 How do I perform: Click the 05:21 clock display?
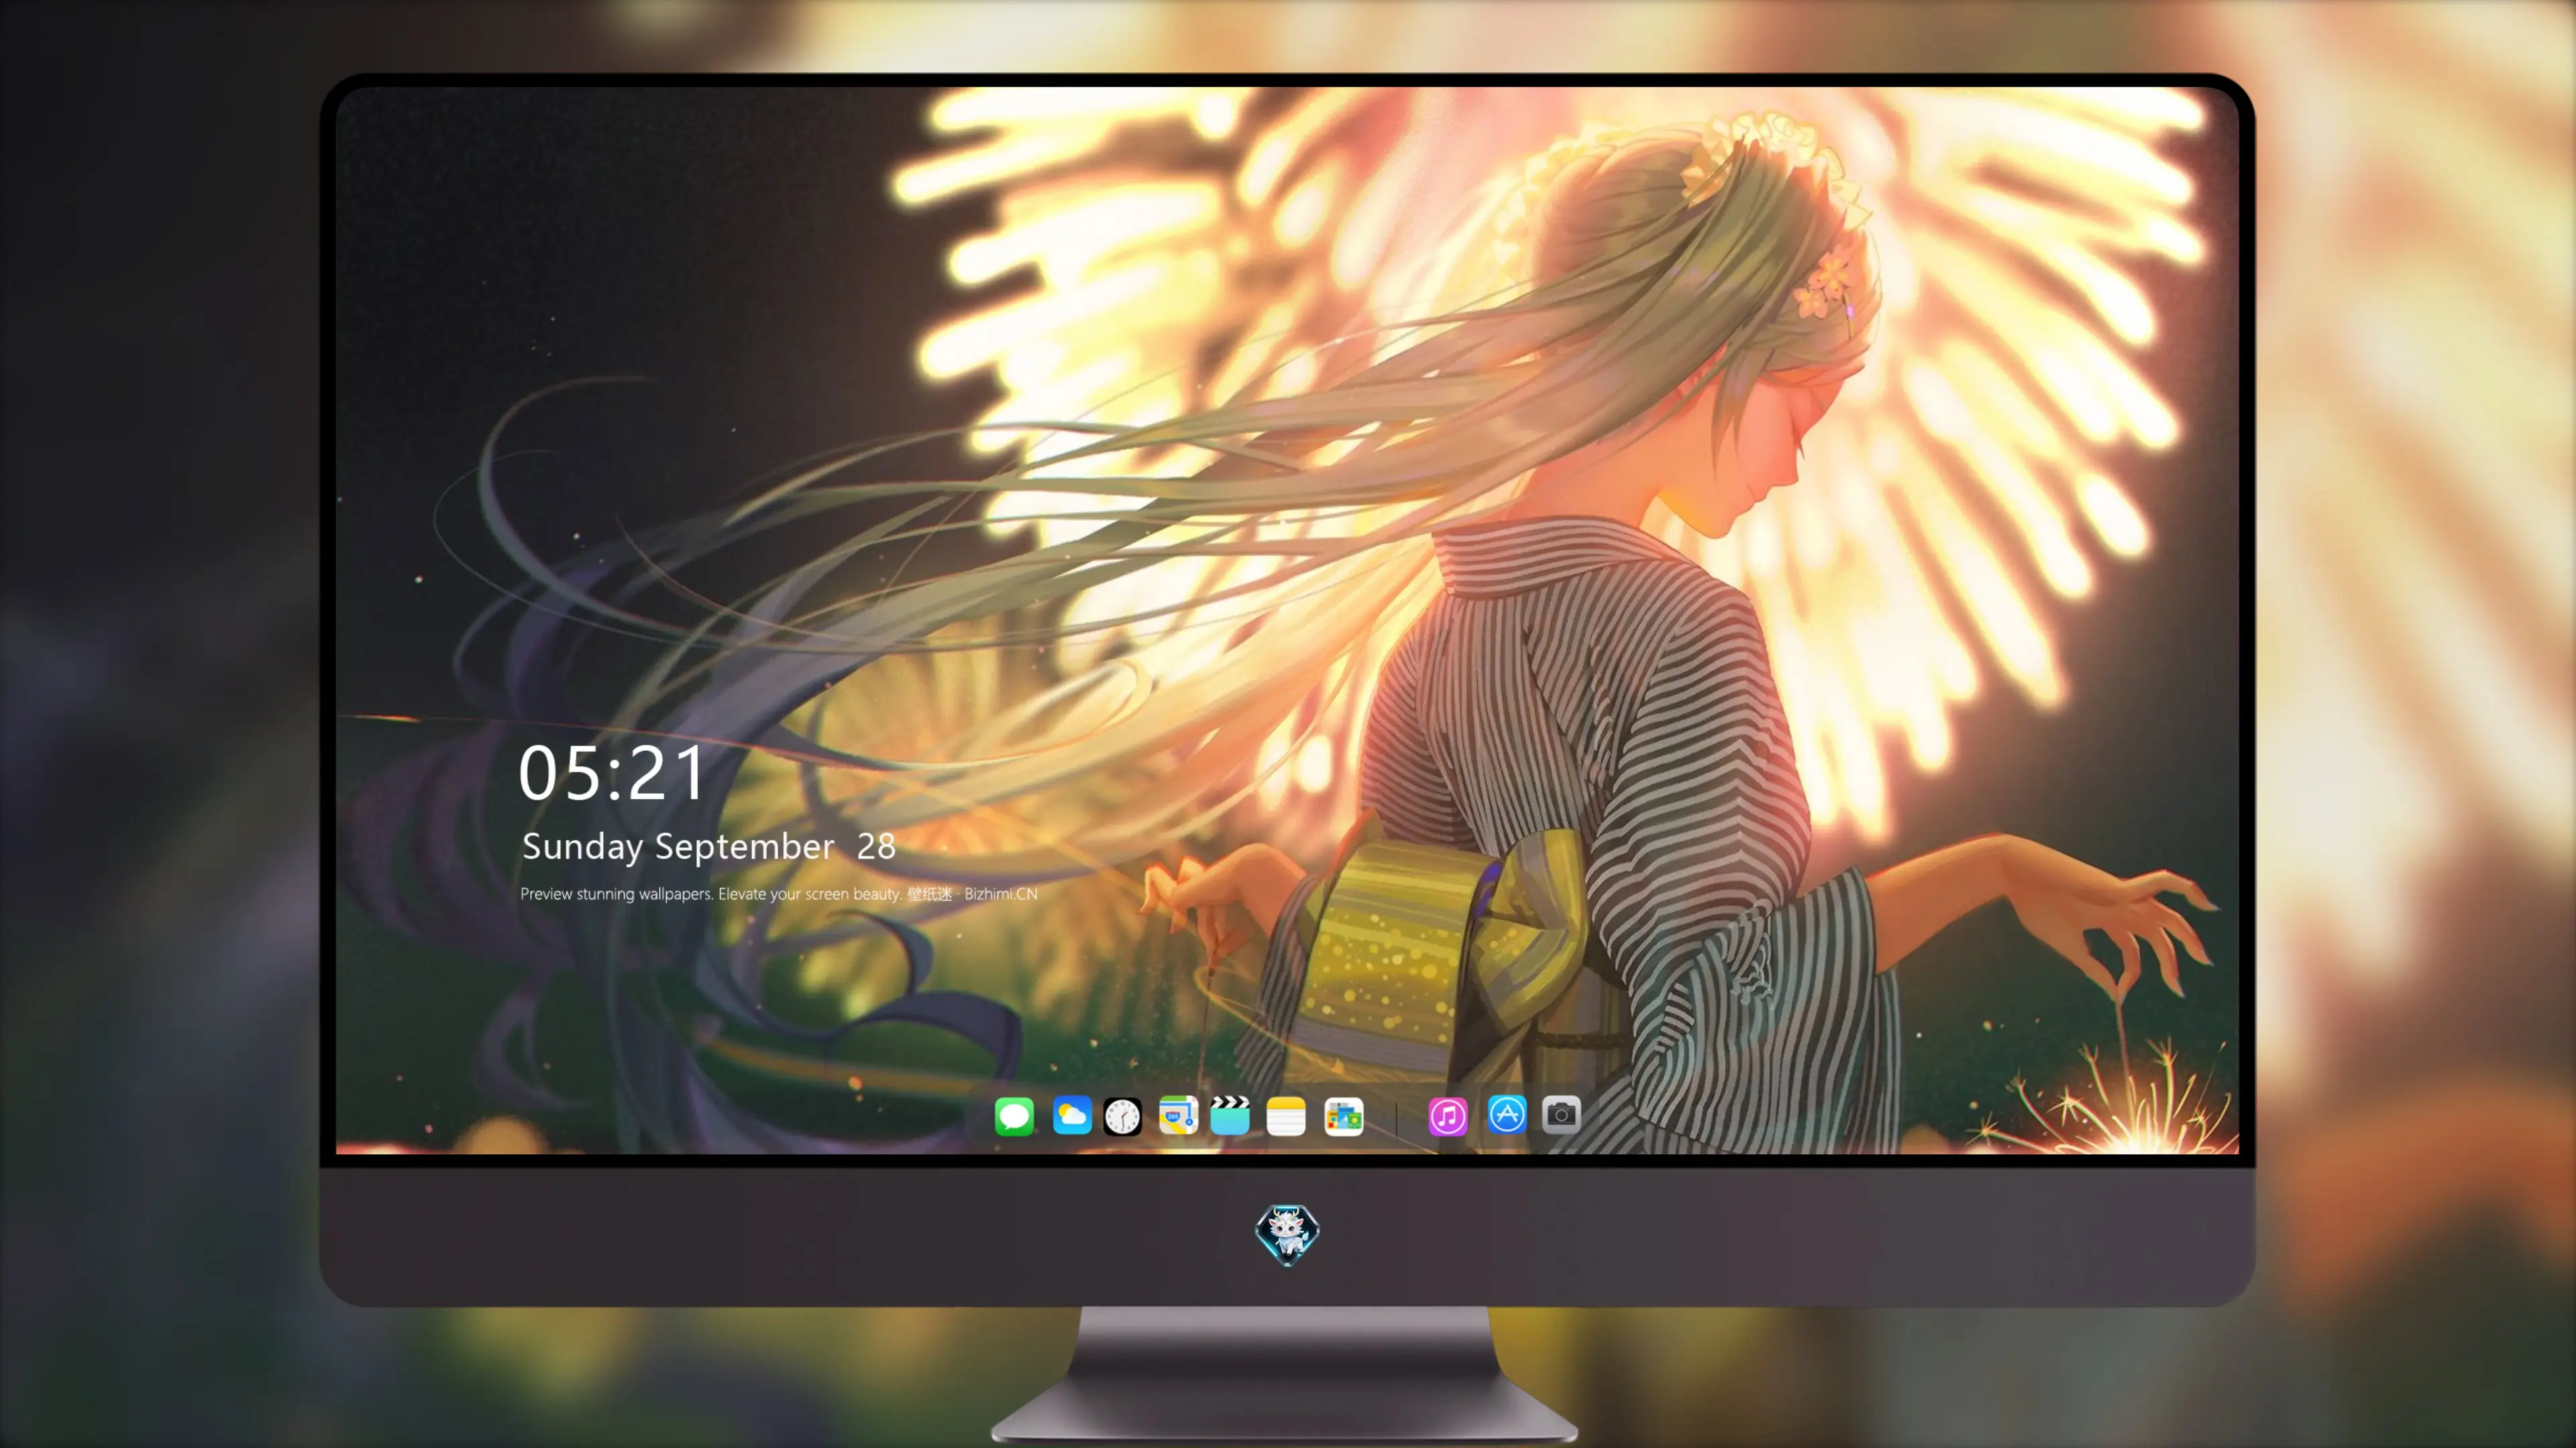click(612, 774)
